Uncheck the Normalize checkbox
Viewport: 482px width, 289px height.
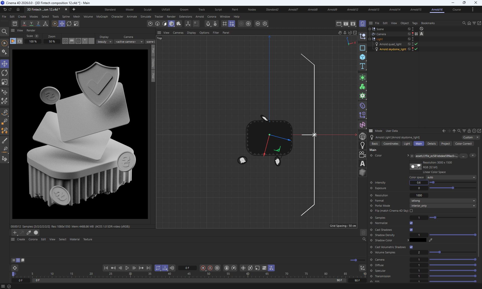(411, 223)
